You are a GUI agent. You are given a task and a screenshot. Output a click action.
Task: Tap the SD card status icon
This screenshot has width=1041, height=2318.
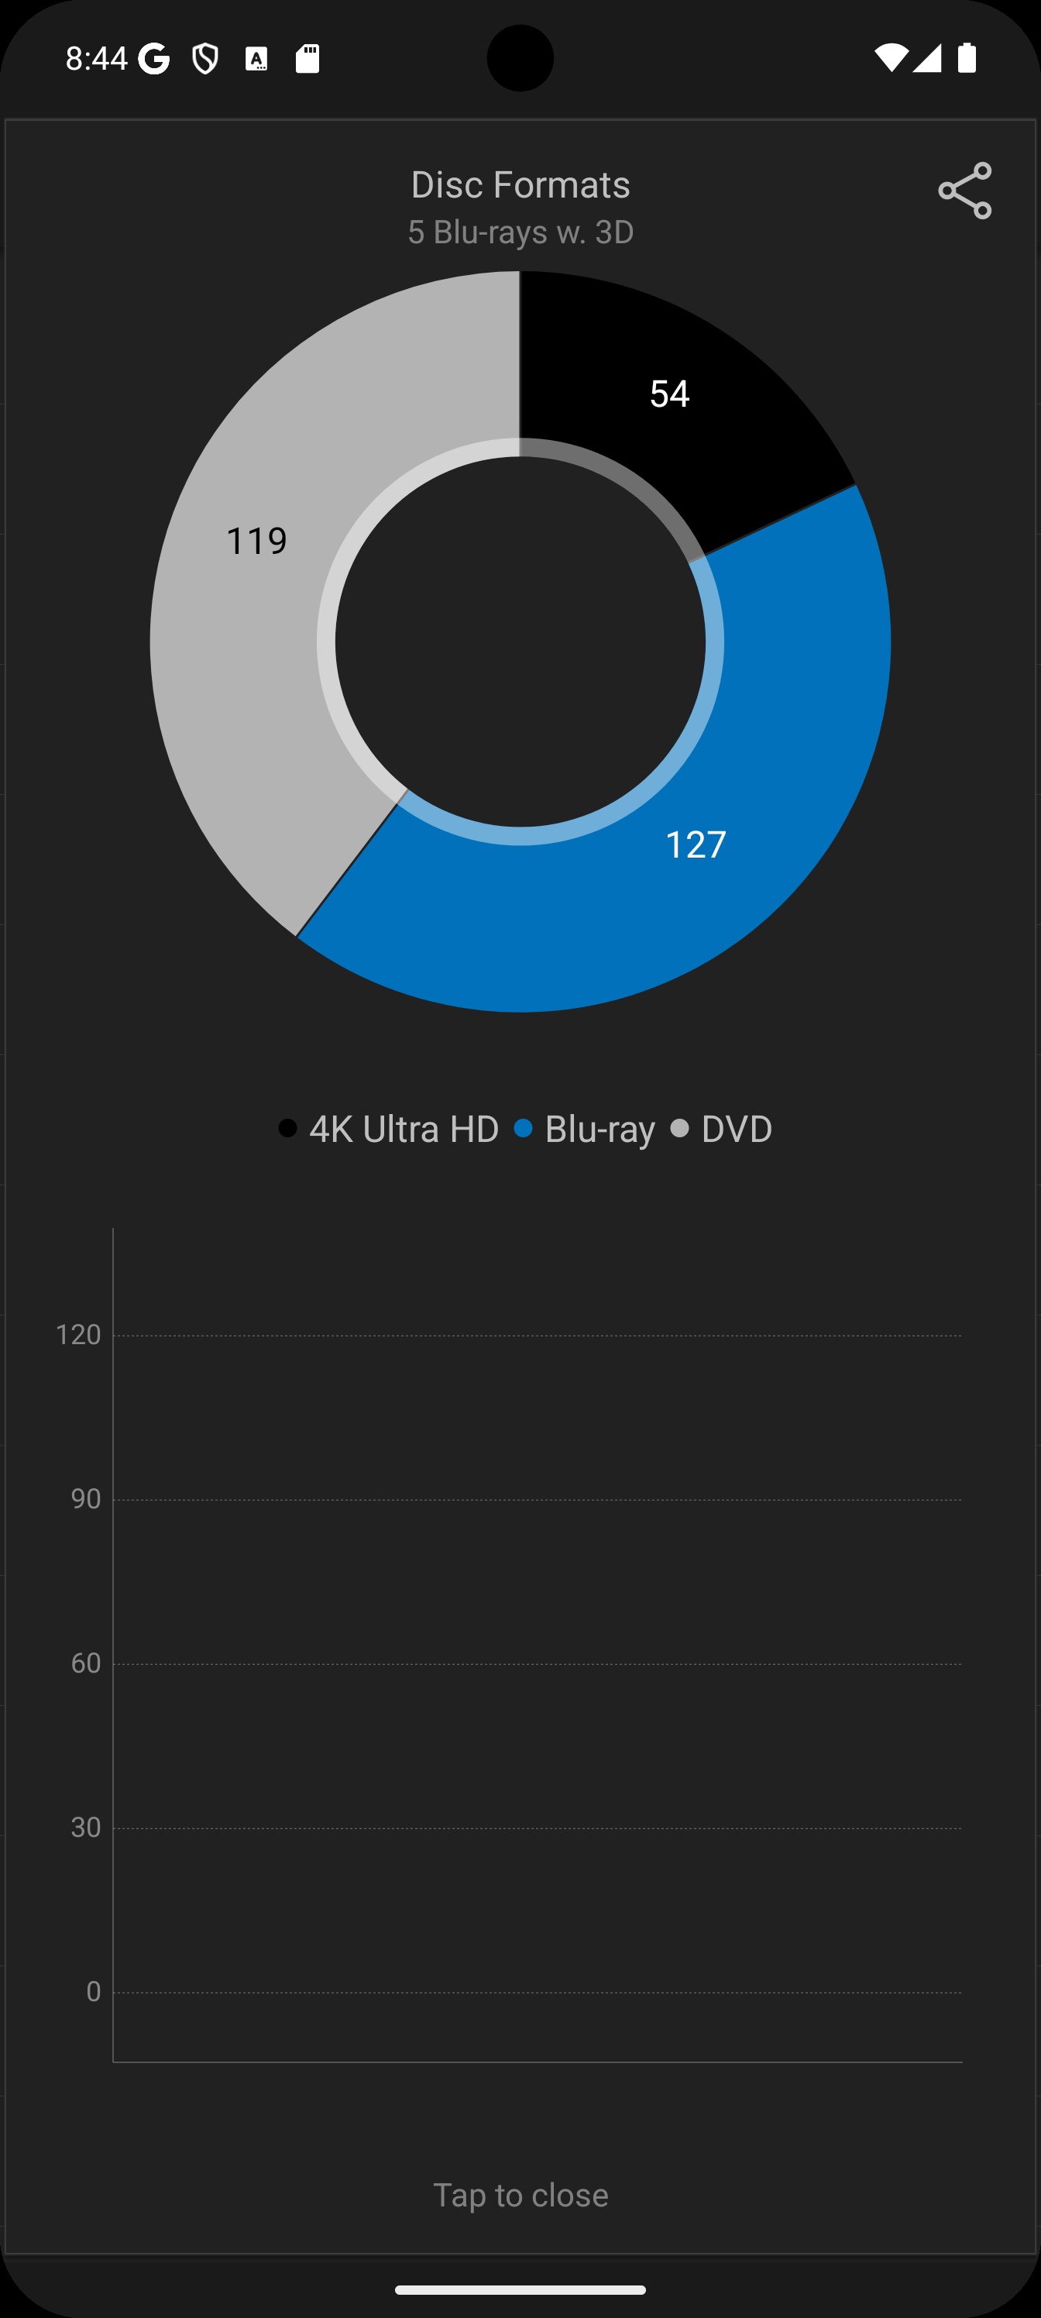pos(307,60)
